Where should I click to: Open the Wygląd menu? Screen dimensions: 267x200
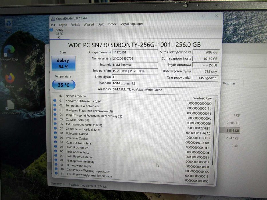[89, 25]
